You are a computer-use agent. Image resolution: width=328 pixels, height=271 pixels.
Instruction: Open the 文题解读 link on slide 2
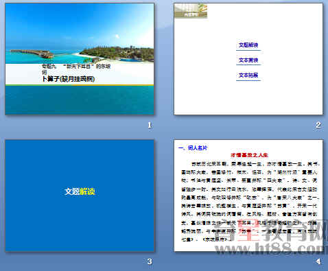click(248, 45)
